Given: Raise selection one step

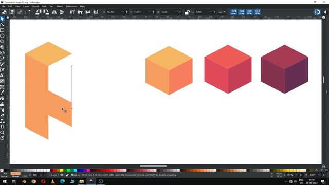Looking at the screenshot, I should click(x=80, y=12).
